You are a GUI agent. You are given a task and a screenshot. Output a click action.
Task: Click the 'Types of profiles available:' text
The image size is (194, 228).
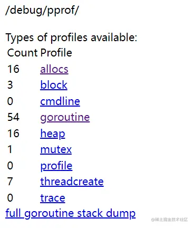pyautogui.click(x=71, y=37)
